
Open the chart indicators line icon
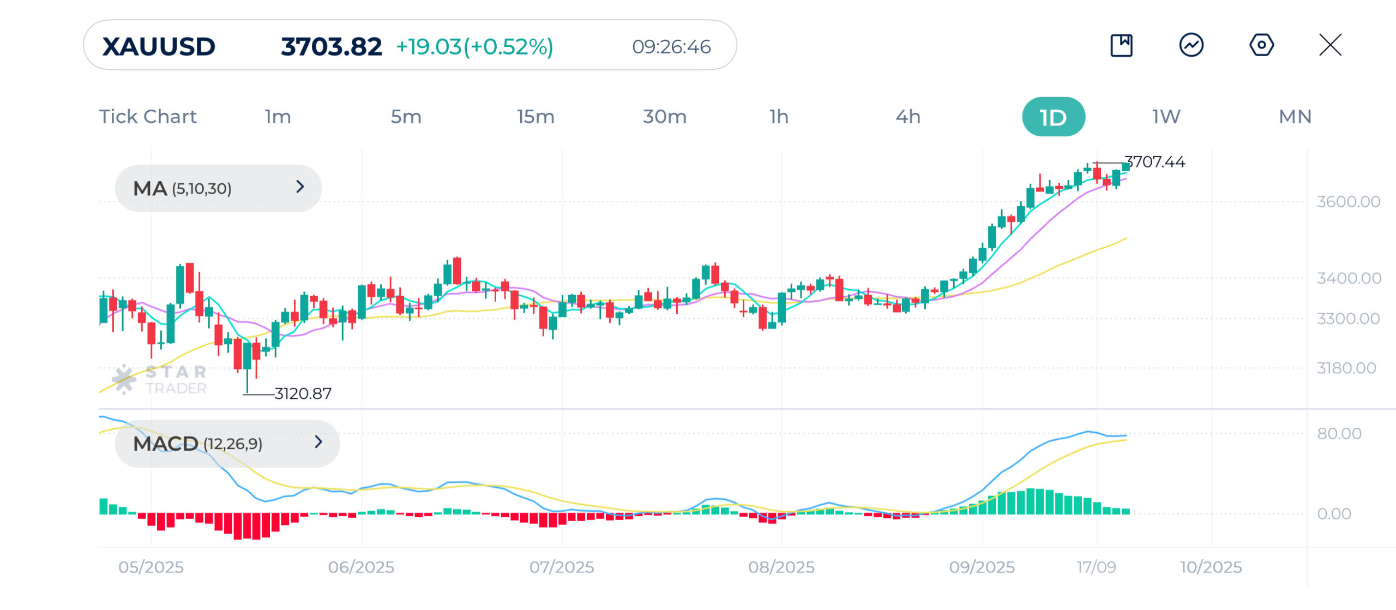[1192, 45]
